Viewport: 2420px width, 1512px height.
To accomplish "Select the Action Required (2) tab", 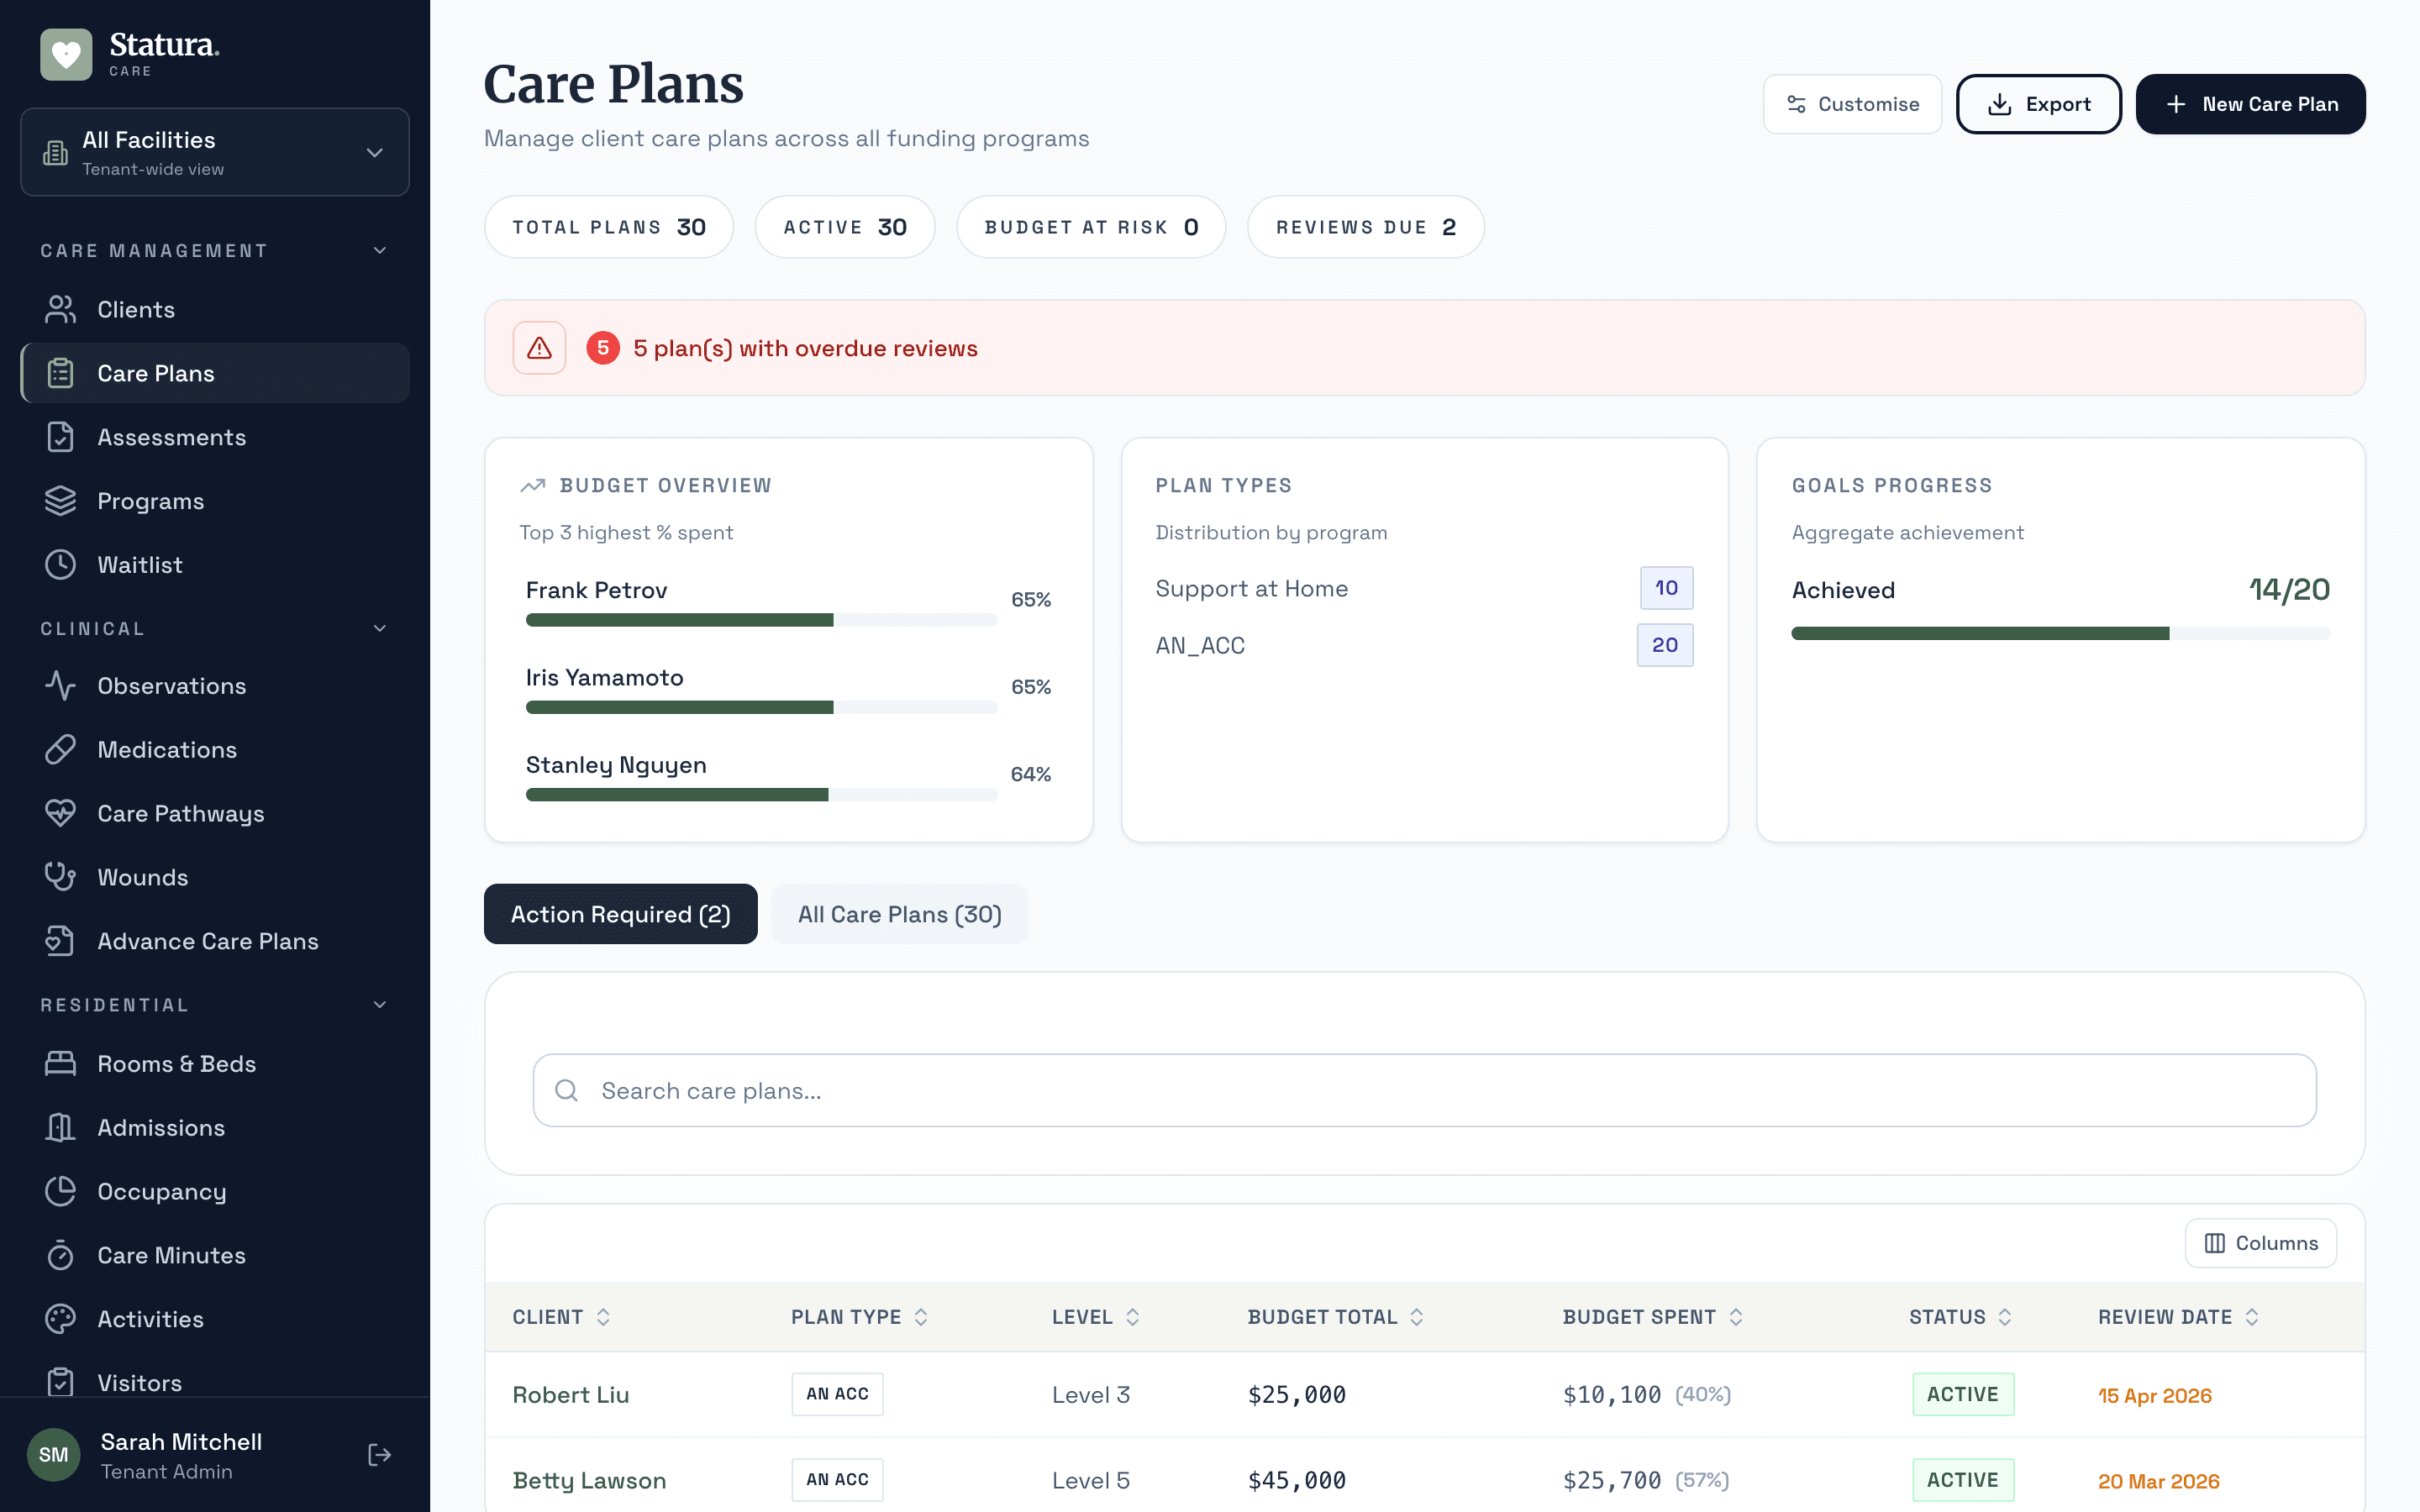I will (x=620, y=913).
